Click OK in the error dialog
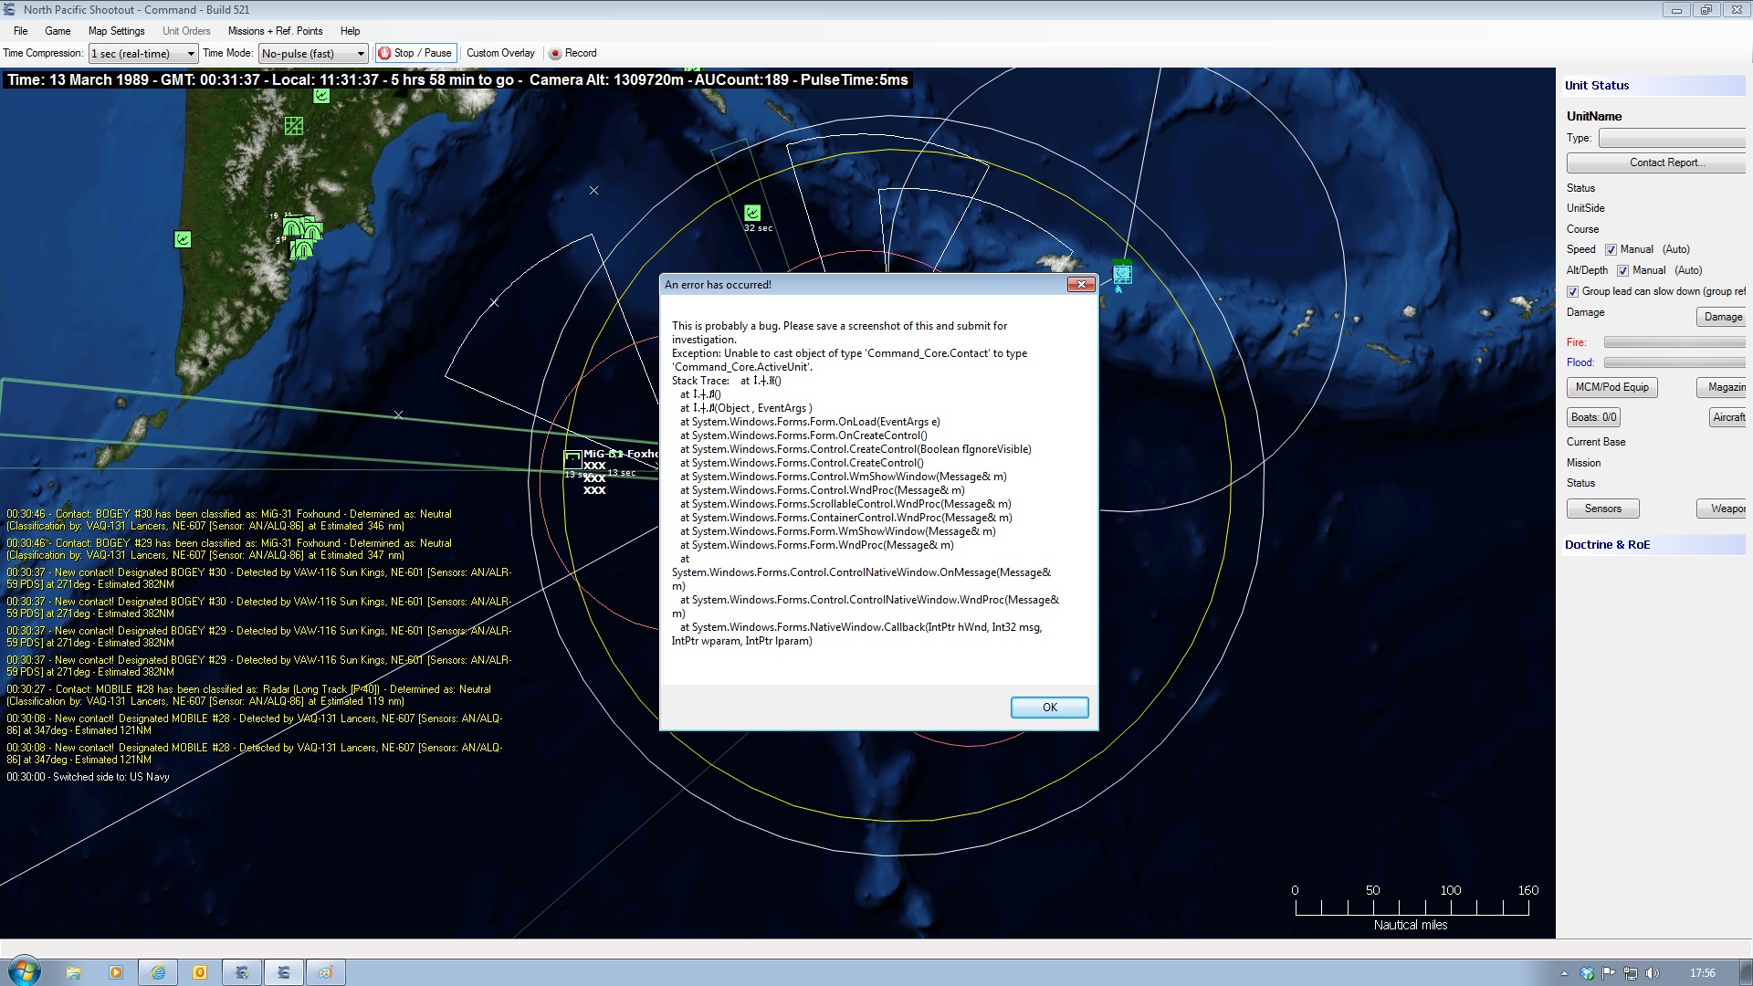The height and width of the screenshot is (986, 1753). [x=1049, y=708]
